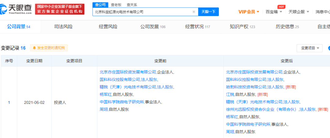330x138 pixels.
Task: Open 杨军红 in 变更前 column
Action: [x=106, y=94]
